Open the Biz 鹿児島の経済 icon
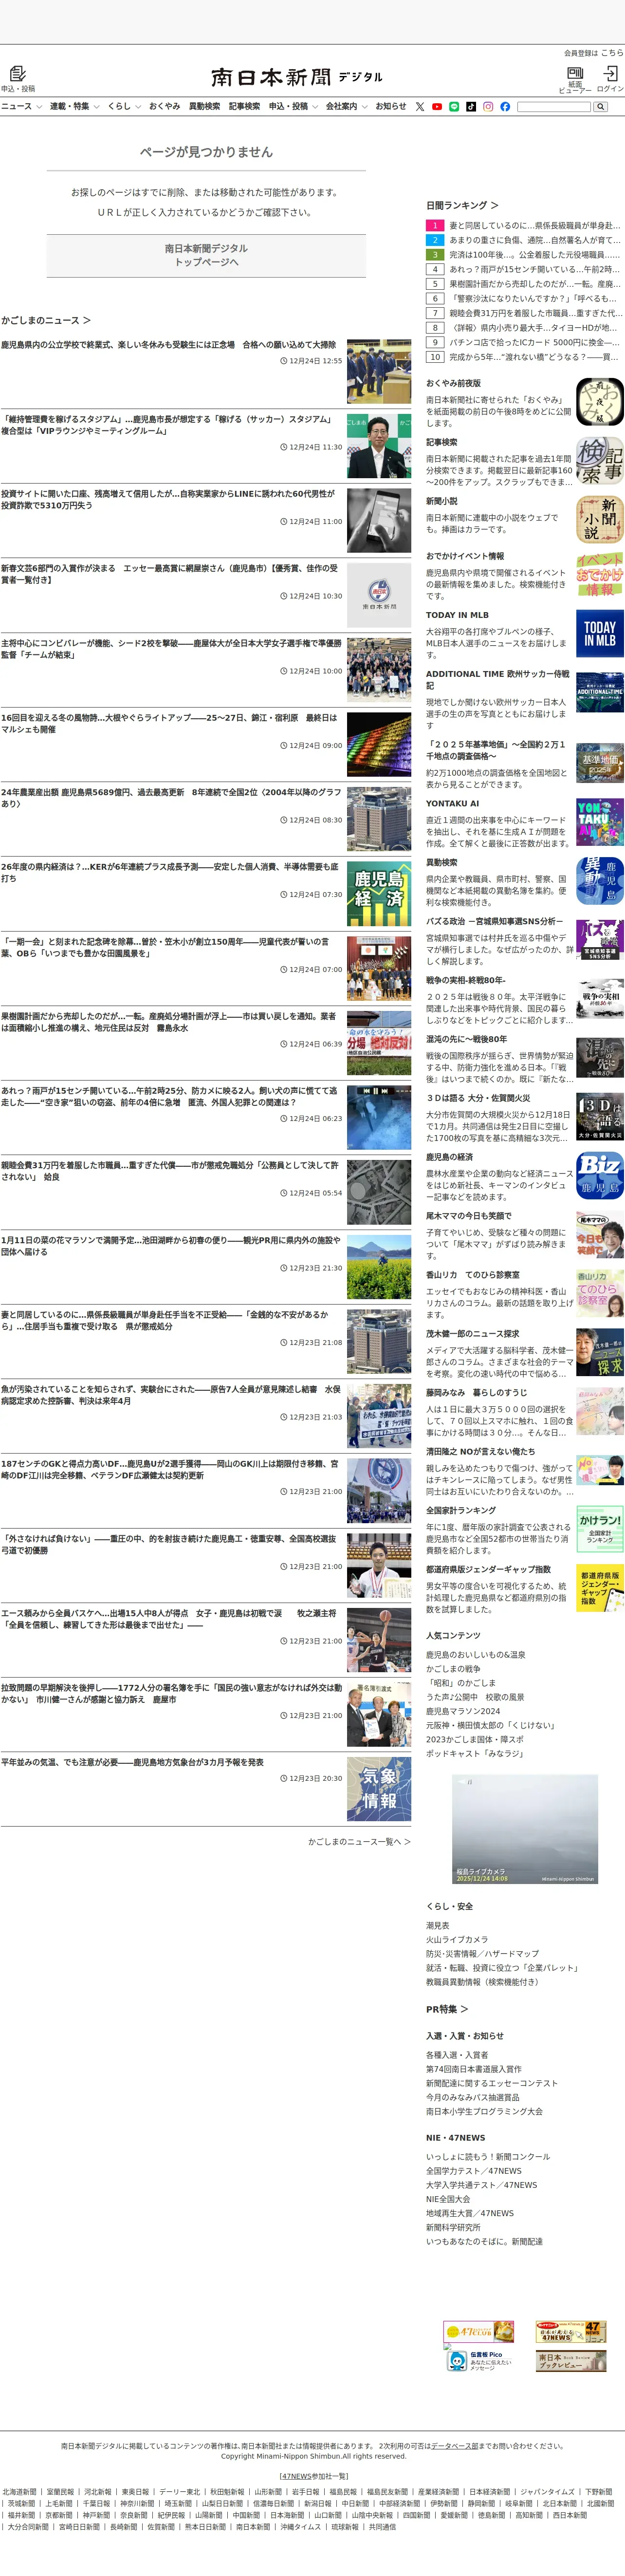 (x=600, y=1176)
